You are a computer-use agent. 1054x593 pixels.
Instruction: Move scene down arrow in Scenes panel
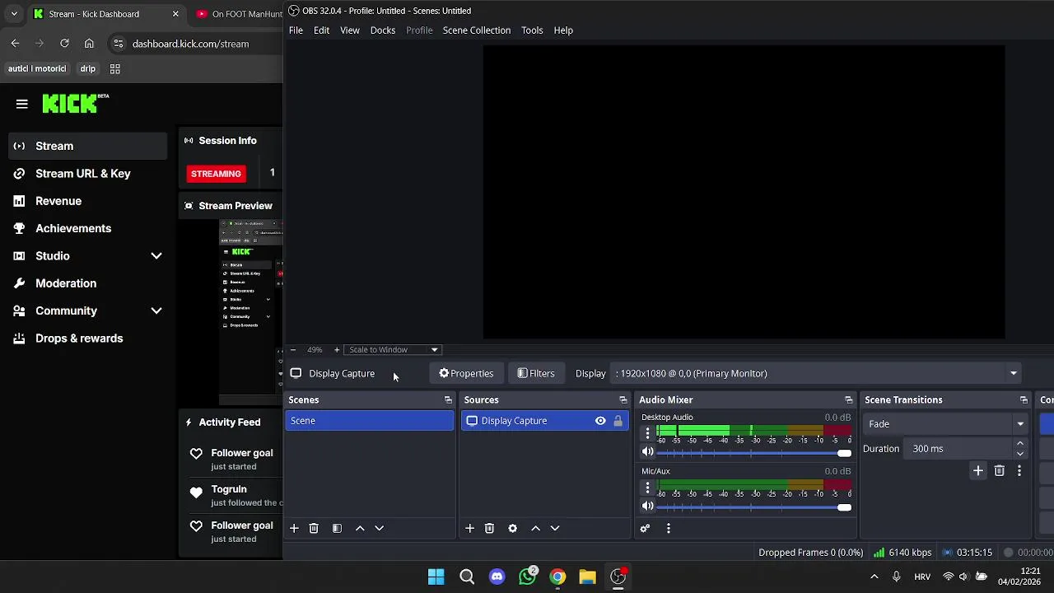point(380,528)
